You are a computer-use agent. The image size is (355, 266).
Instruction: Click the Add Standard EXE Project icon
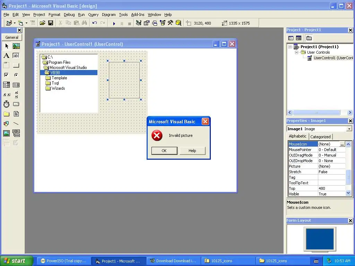(x=9, y=23)
